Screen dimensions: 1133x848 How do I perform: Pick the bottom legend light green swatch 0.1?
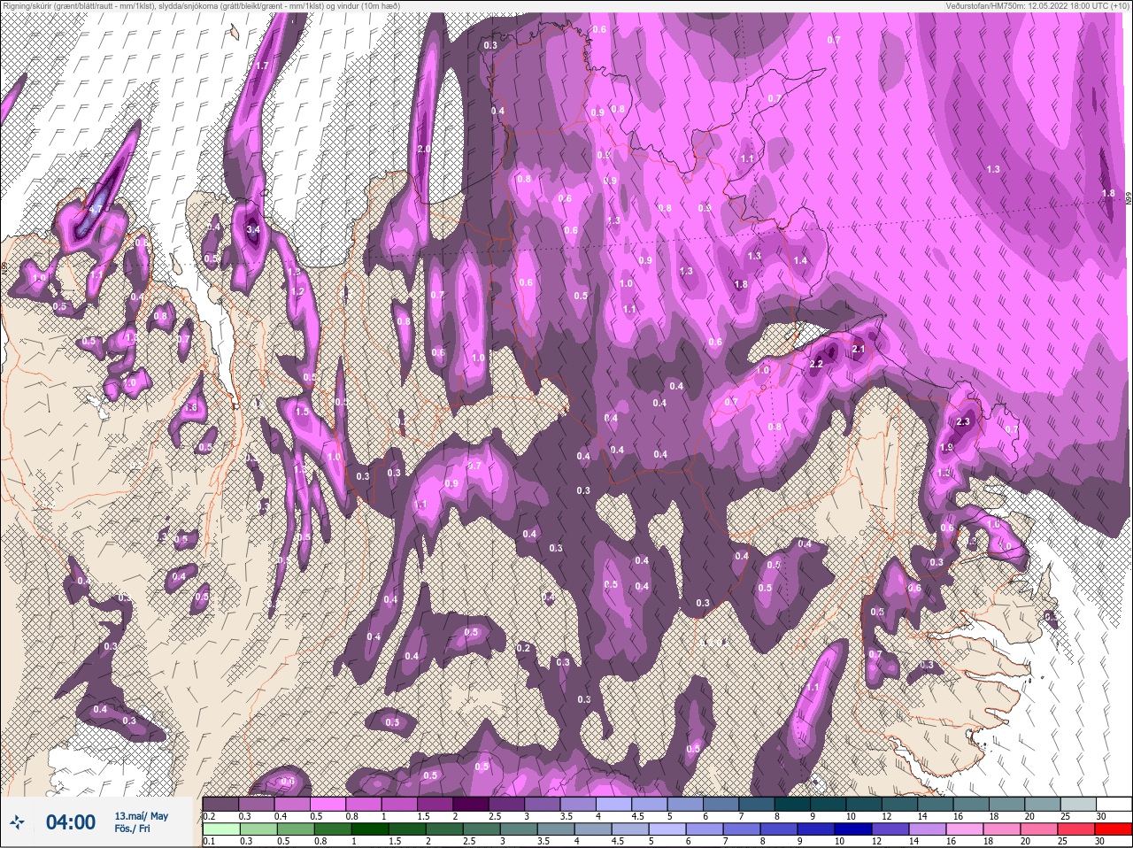pos(220,829)
